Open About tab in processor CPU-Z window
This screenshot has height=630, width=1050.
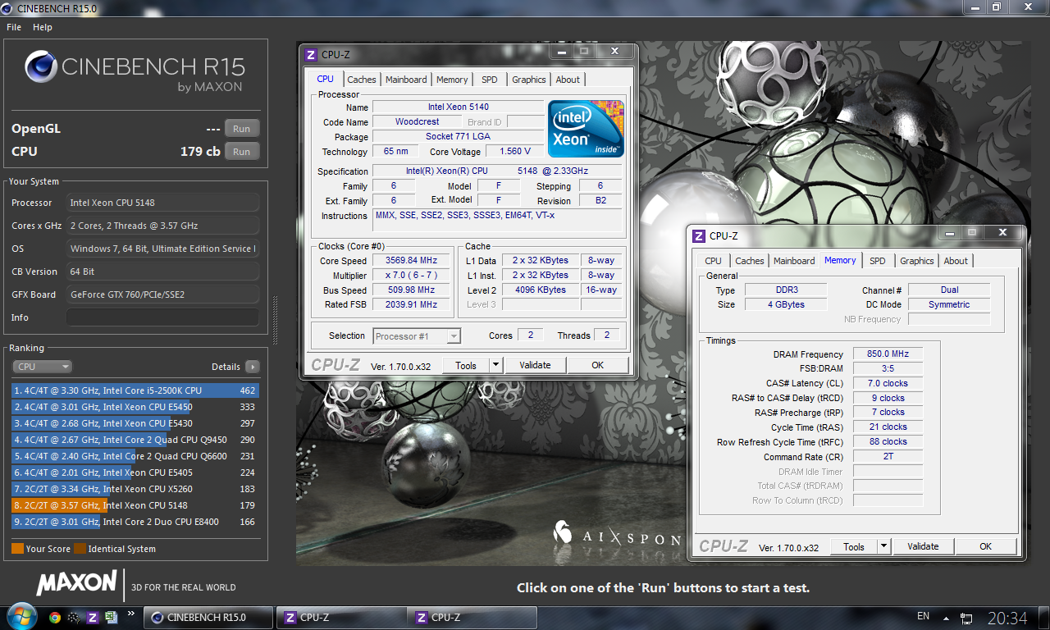pyautogui.click(x=568, y=80)
